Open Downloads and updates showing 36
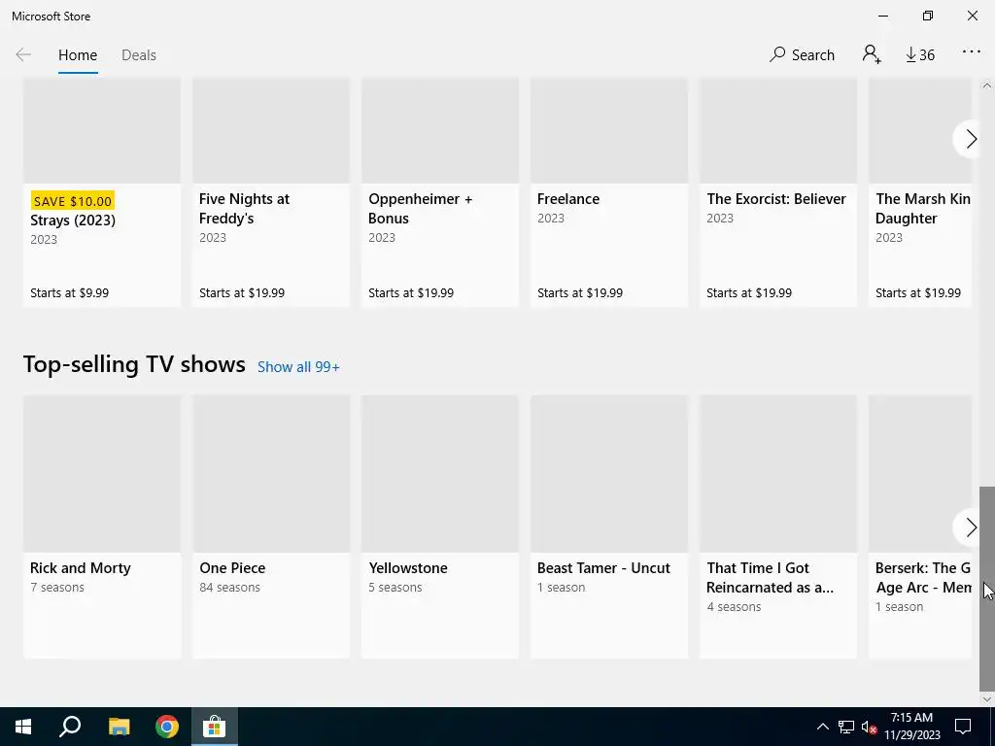 point(920,55)
